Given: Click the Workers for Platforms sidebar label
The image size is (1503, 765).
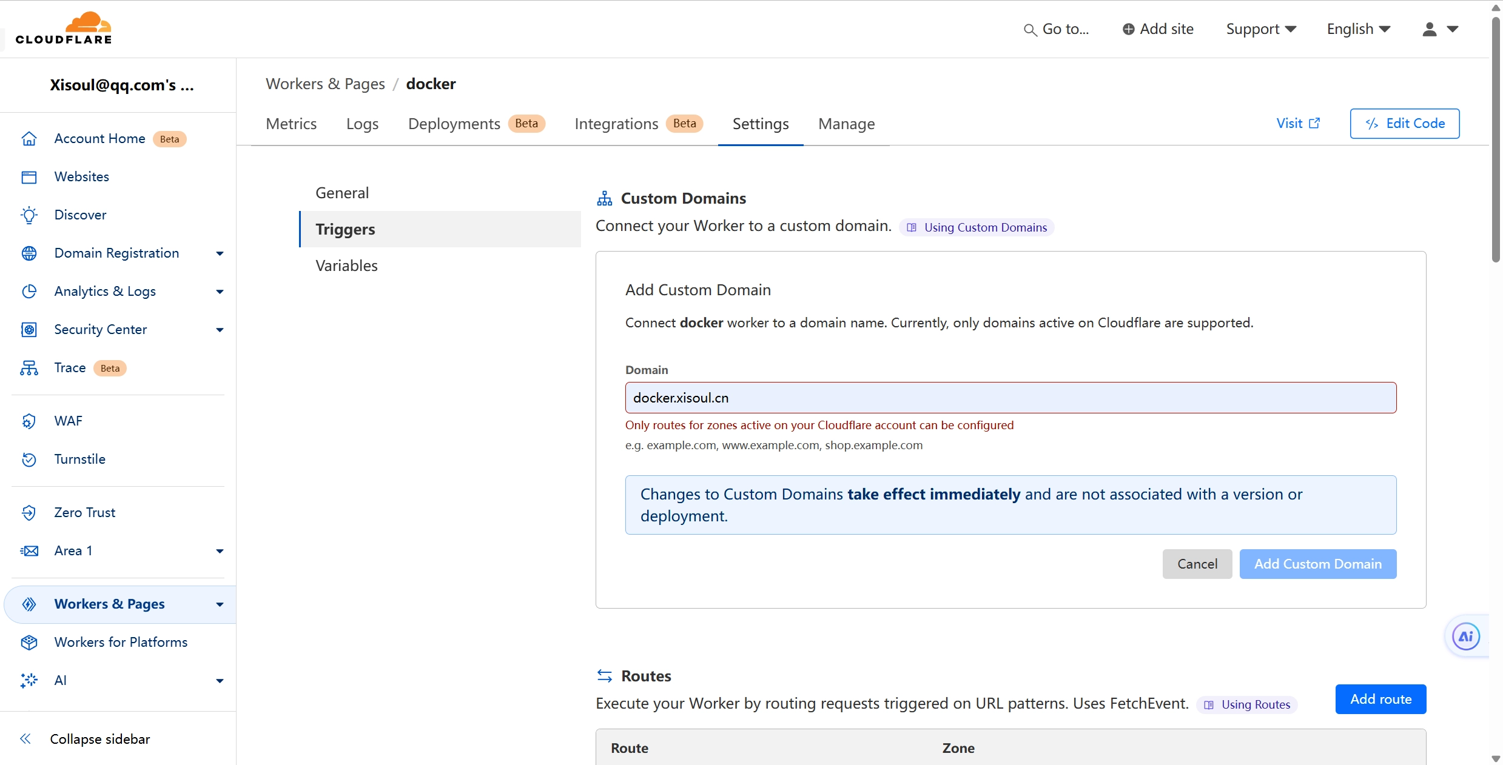Looking at the screenshot, I should click(121, 643).
